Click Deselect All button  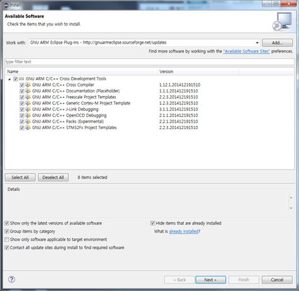tap(53, 177)
